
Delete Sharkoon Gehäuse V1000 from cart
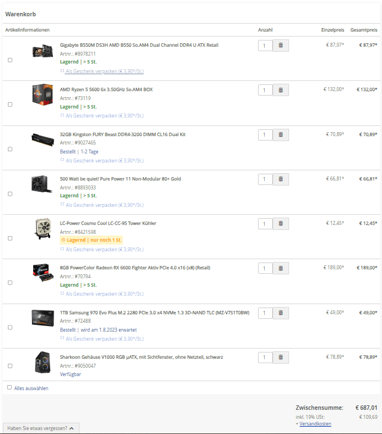(x=281, y=358)
